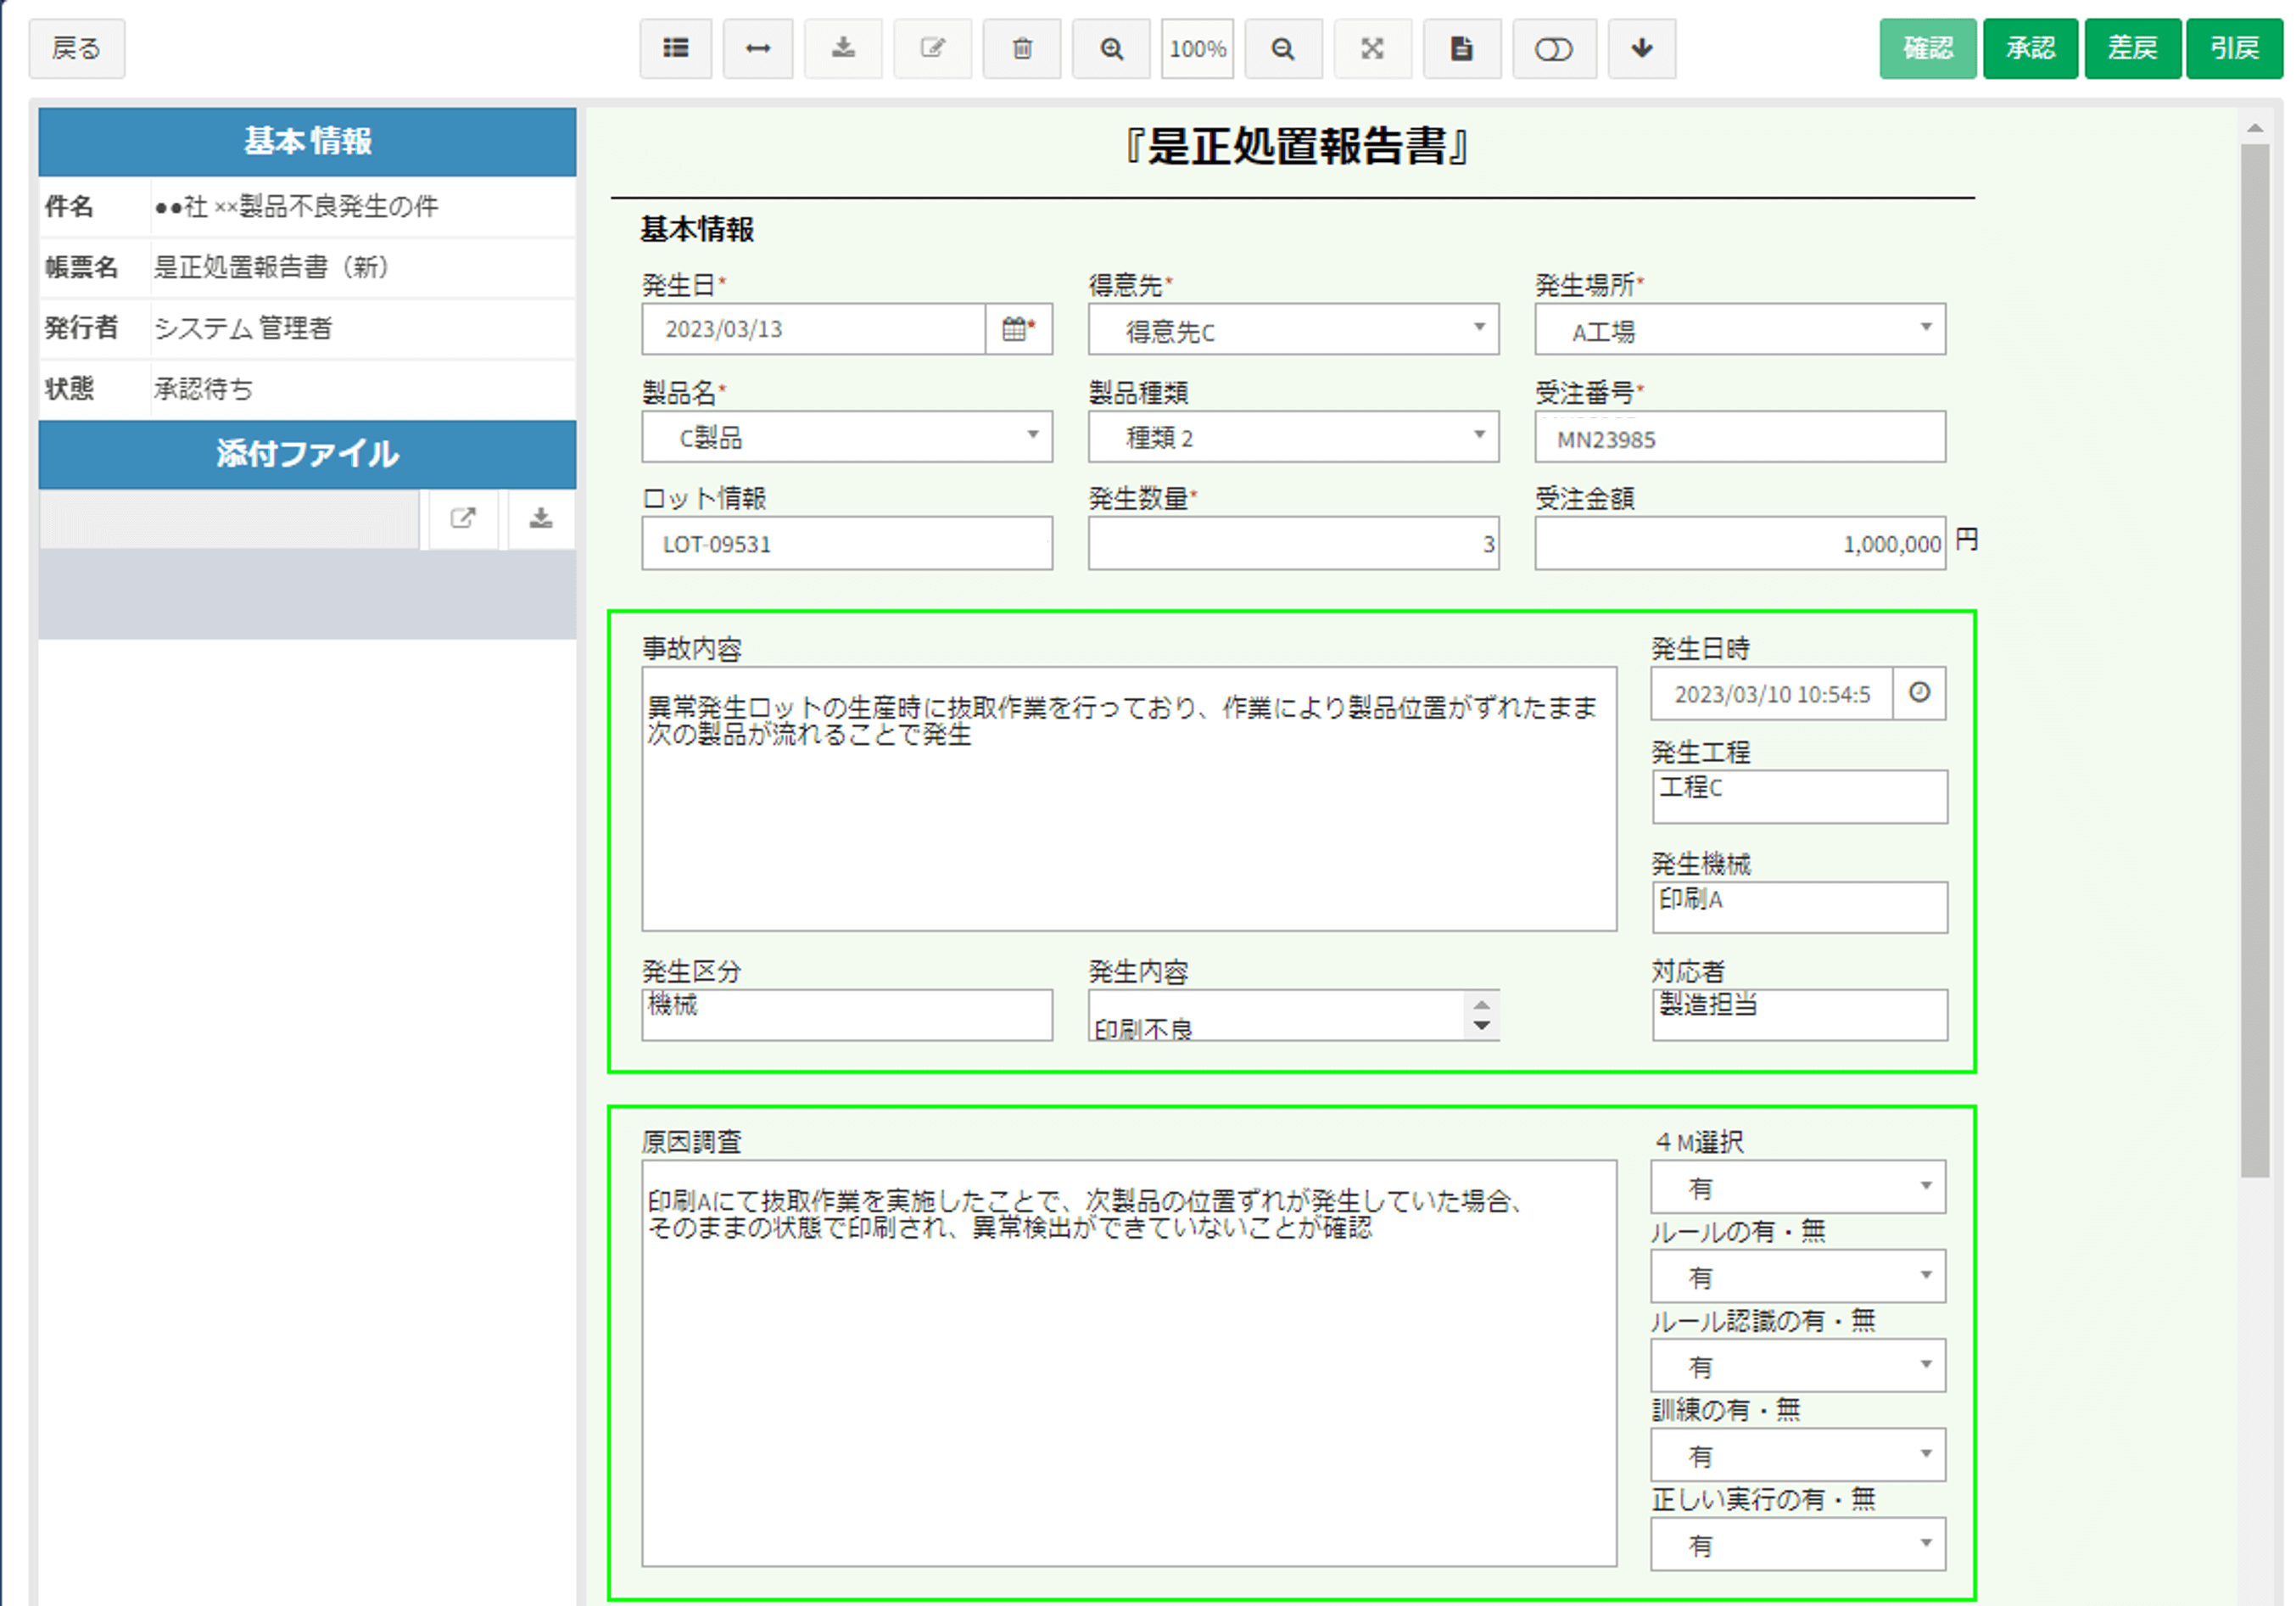Click the ロット情報 field LOT-09531

pyautogui.click(x=847, y=543)
